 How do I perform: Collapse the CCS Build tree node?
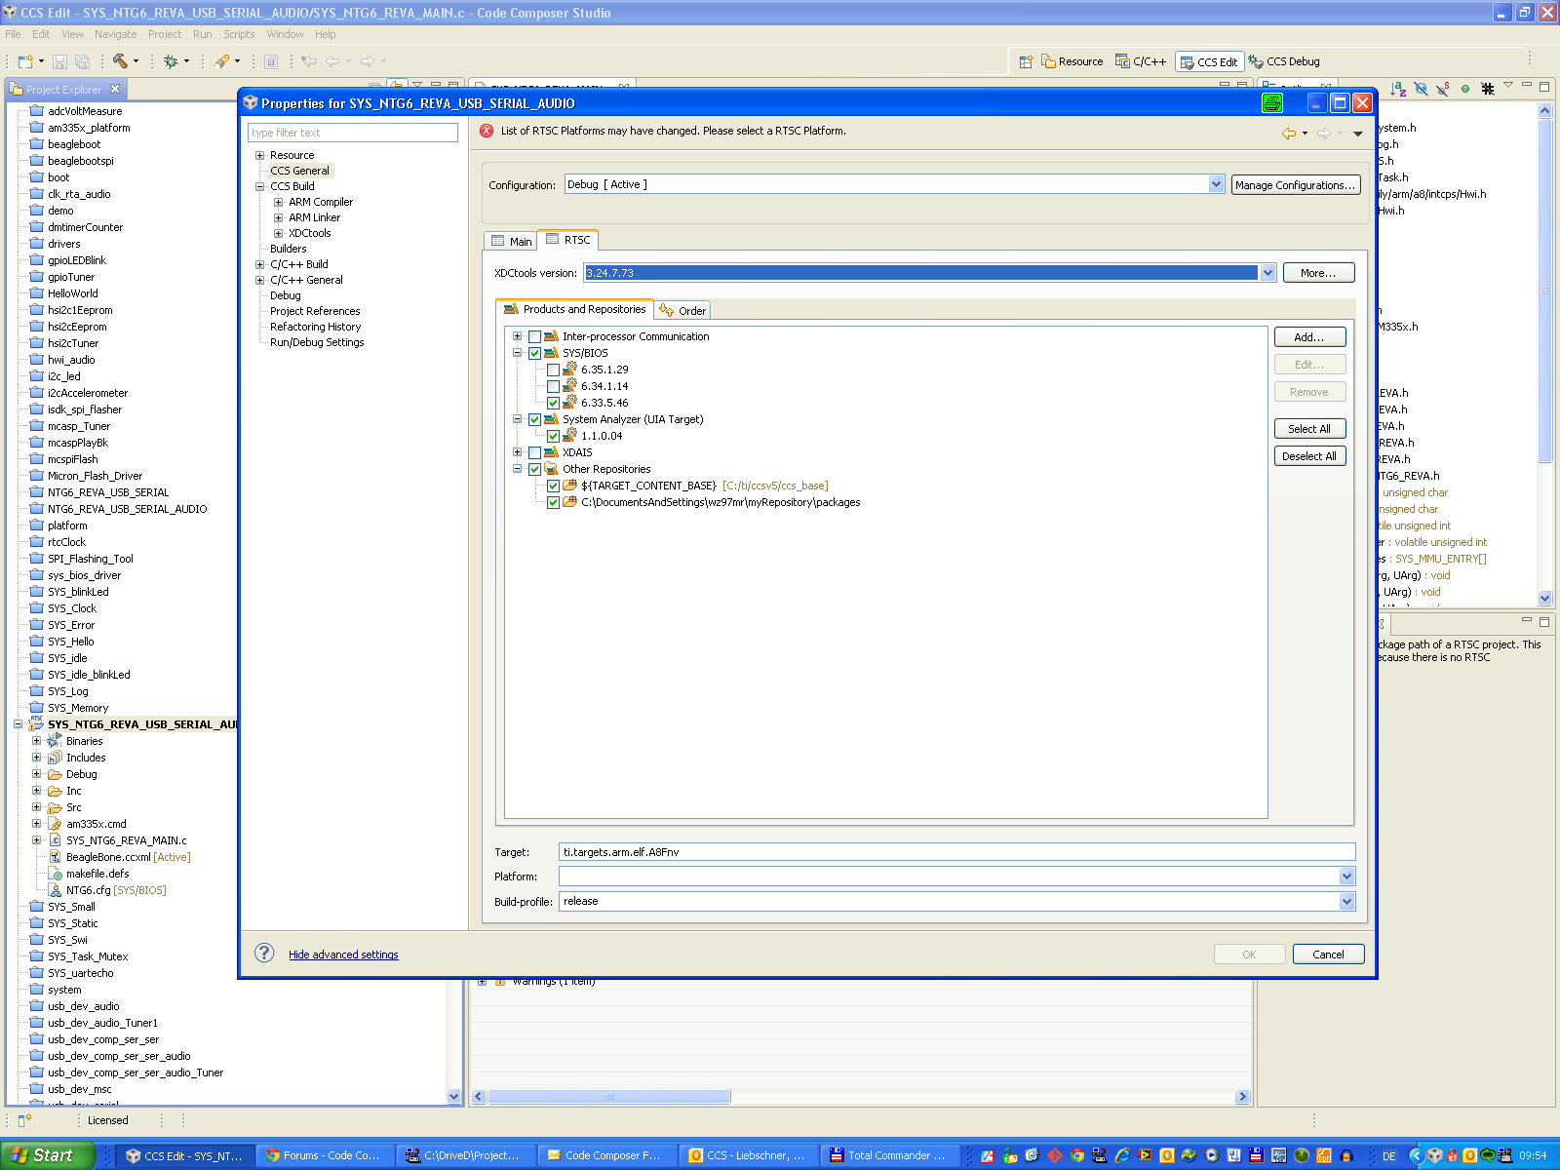(x=260, y=186)
